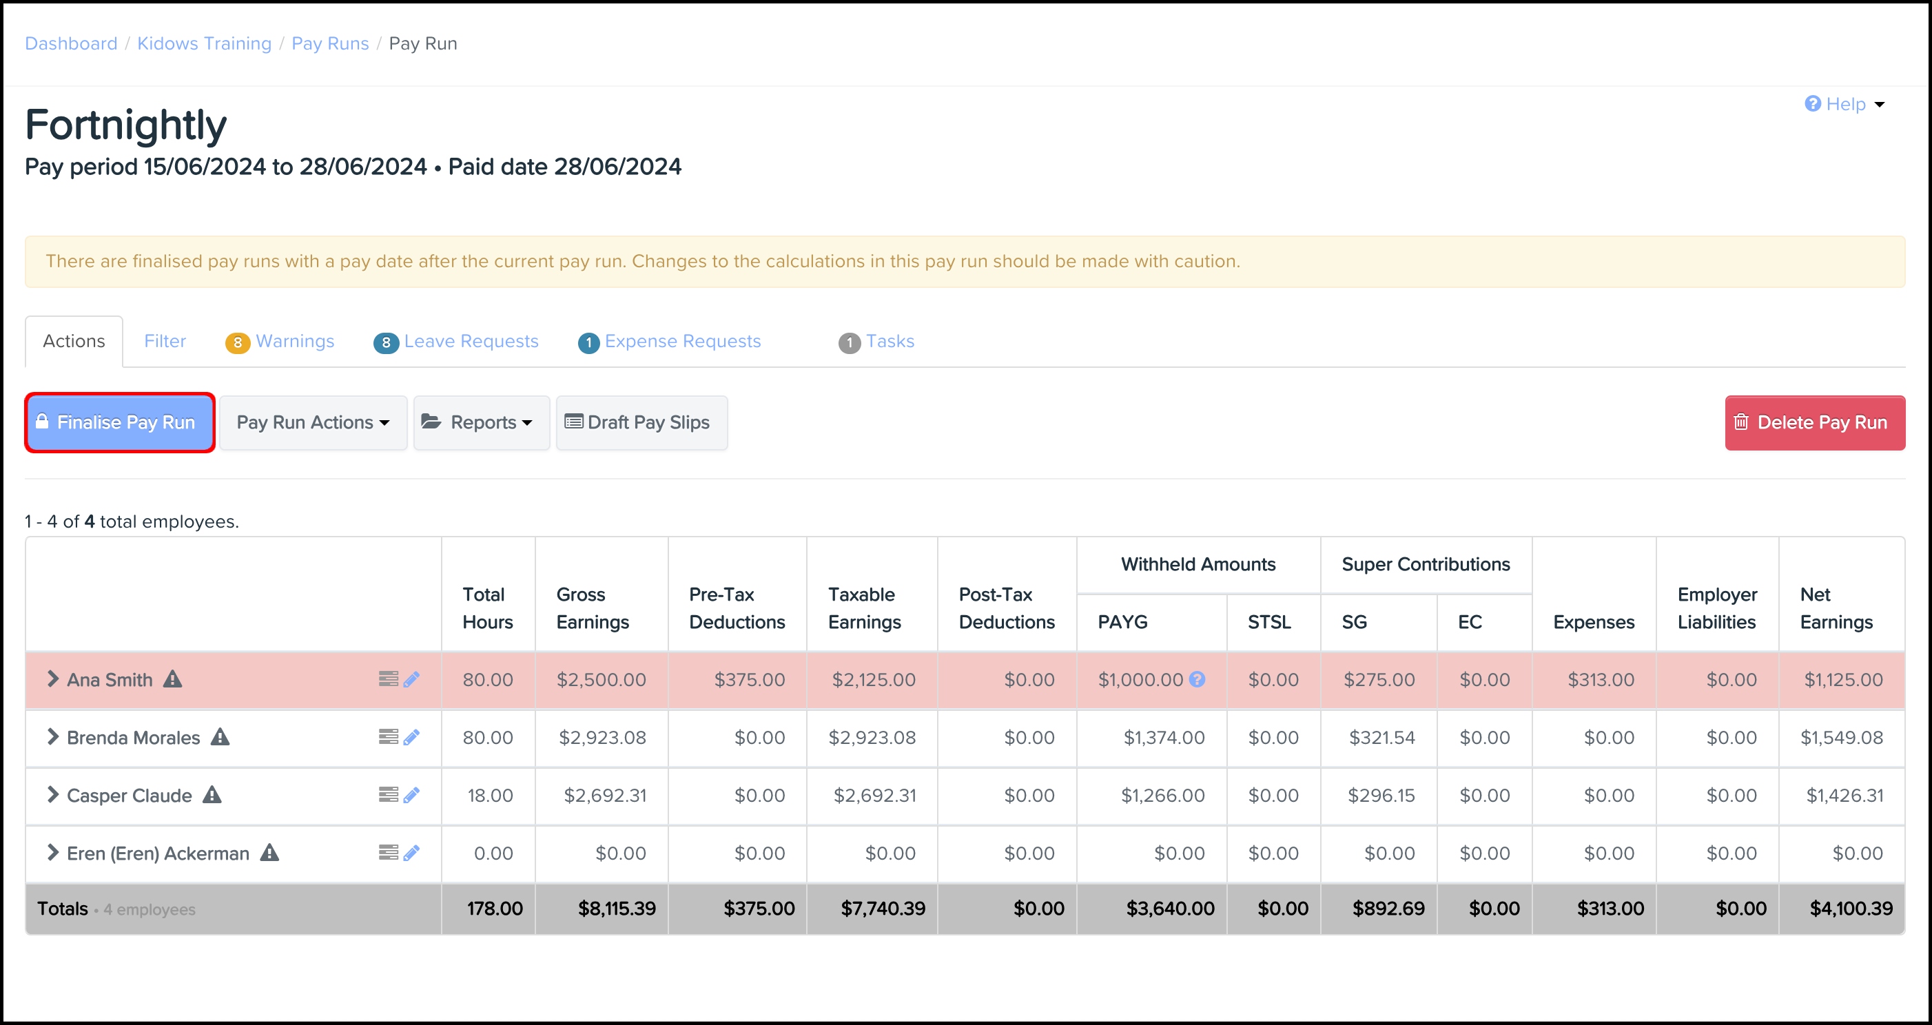Click Ana Smith's warning triangle icon

[173, 679]
